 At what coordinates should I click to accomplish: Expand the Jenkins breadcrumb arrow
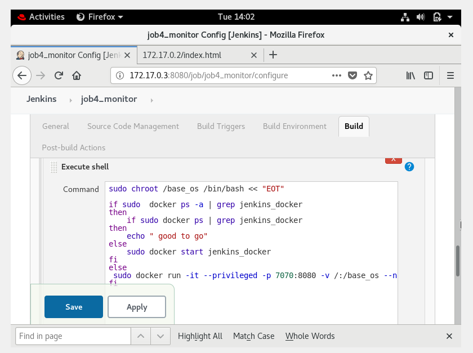click(x=70, y=100)
